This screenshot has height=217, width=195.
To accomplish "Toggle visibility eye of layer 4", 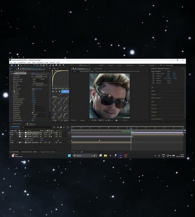I will (10, 142).
